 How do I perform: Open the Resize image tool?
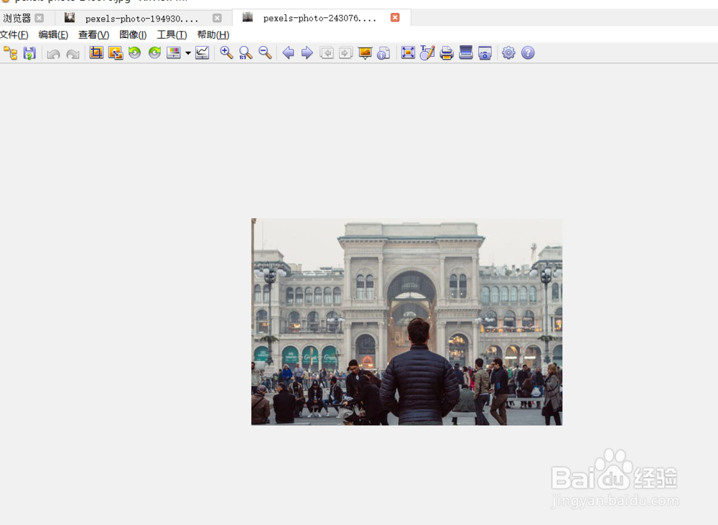[x=116, y=52]
